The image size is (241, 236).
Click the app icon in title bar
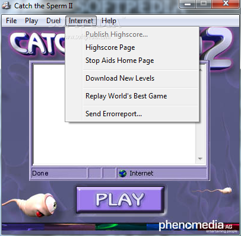click(x=6, y=5)
